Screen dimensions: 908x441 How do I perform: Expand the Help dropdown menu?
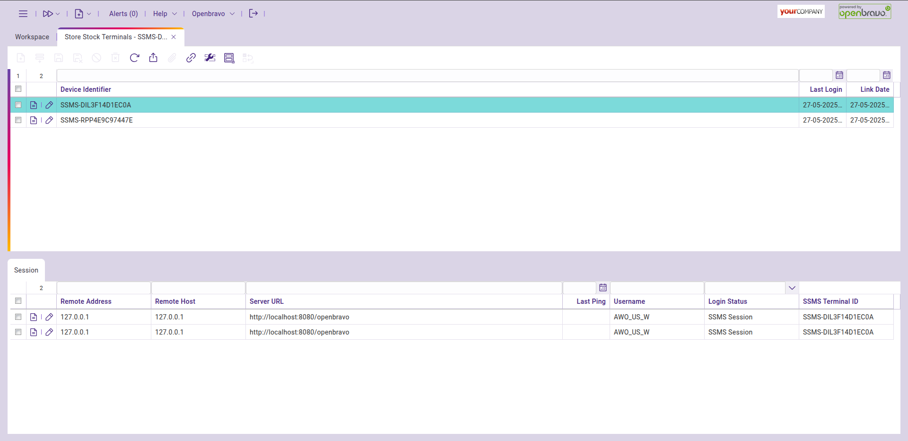tap(165, 14)
